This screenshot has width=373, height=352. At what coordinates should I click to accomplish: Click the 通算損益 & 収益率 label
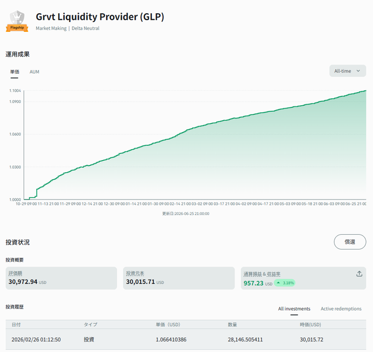(262, 274)
